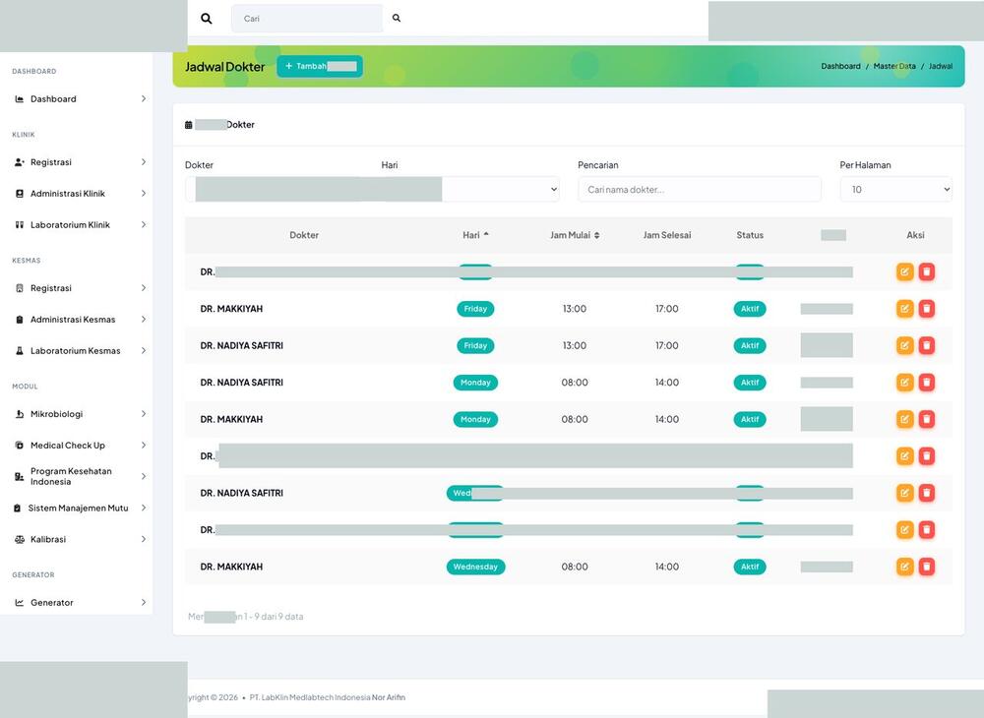Screen dimensions: 984x718
Task: Click the Status column header
Action: pyautogui.click(x=750, y=235)
